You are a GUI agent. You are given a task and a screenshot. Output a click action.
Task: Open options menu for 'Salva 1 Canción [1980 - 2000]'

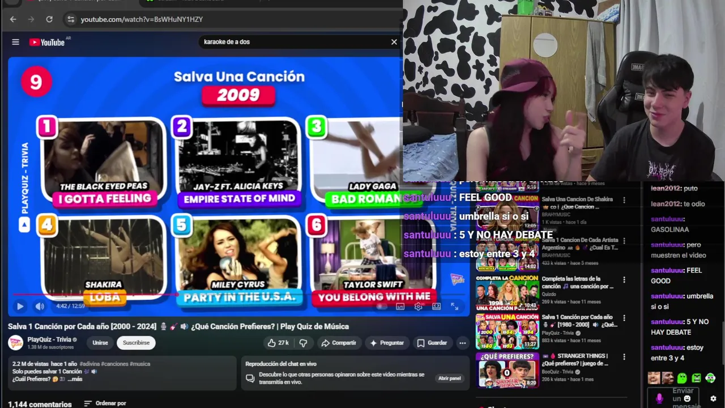(624, 318)
